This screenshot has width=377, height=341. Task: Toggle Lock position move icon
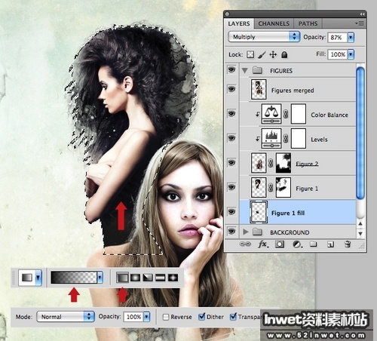pos(273,54)
